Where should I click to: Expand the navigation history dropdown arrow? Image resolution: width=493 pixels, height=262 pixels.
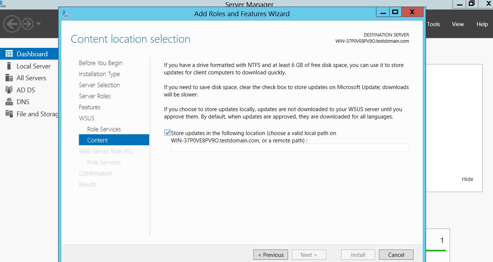39,24
